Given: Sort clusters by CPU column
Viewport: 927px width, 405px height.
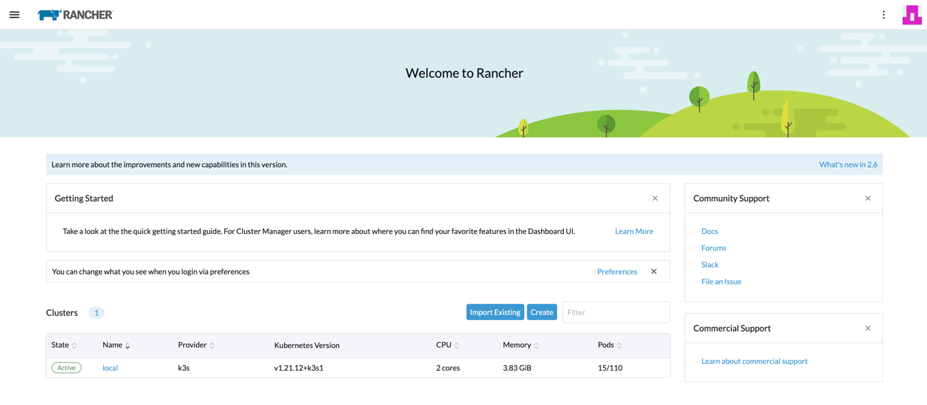Looking at the screenshot, I should [448, 345].
